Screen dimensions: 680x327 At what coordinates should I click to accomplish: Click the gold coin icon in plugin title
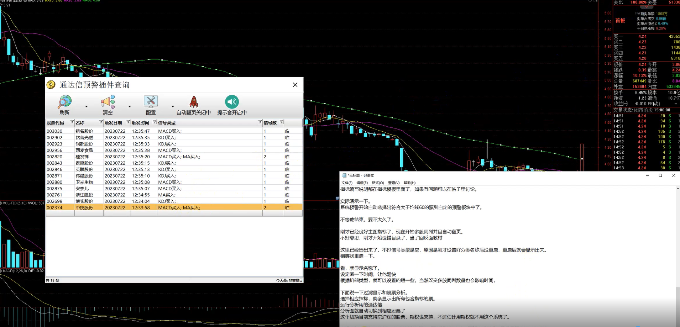click(x=51, y=85)
